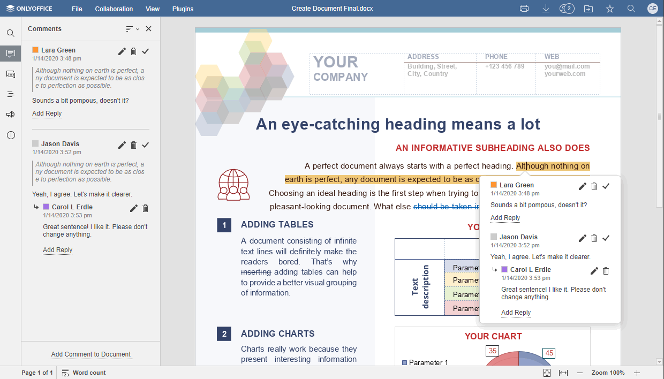
Task: Close the Comments panel
Action: pos(149,29)
